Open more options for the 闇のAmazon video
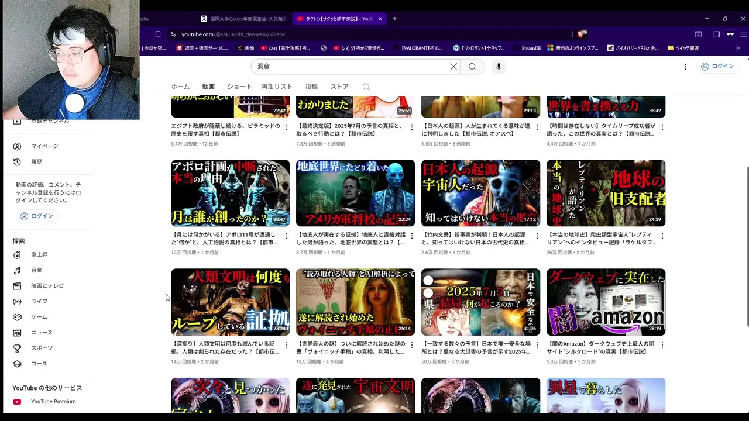The height and width of the screenshot is (421, 749). click(662, 345)
